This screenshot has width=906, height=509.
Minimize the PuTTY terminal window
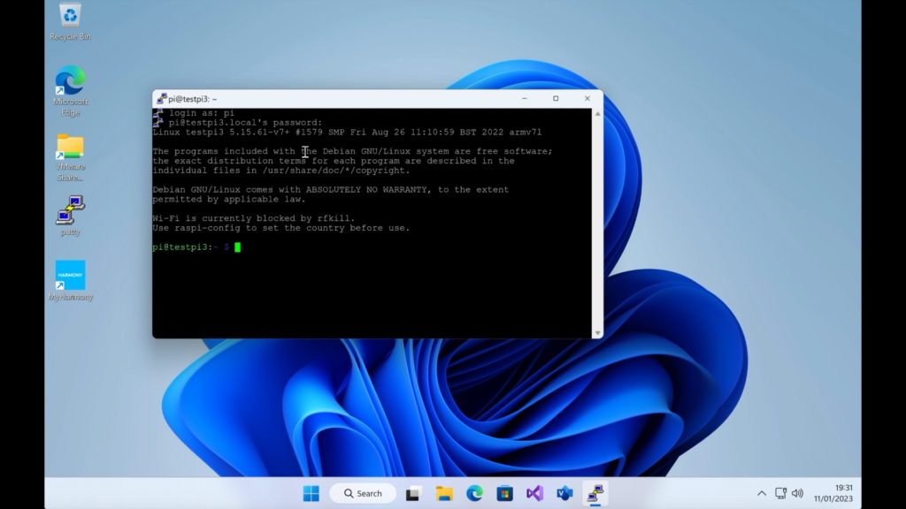tap(525, 99)
